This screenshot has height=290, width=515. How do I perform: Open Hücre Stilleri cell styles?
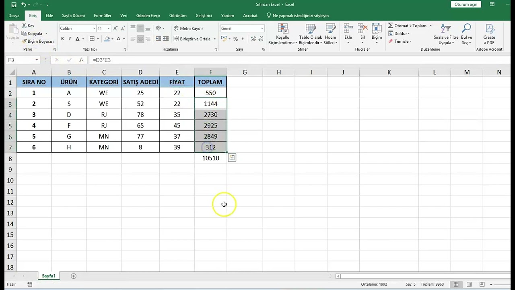(x=330, y=34)
